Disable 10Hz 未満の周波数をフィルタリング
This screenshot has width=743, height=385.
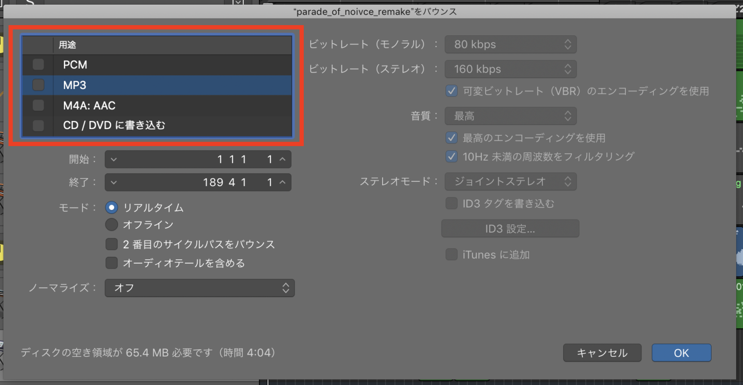pos(451,156)
